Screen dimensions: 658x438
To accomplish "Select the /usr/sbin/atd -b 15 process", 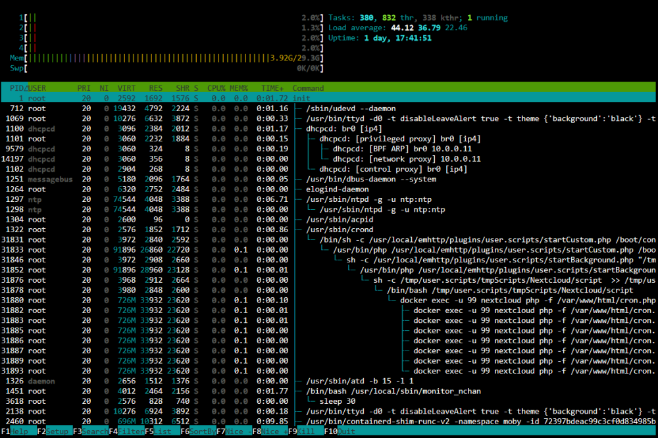I will pos(328,381).
